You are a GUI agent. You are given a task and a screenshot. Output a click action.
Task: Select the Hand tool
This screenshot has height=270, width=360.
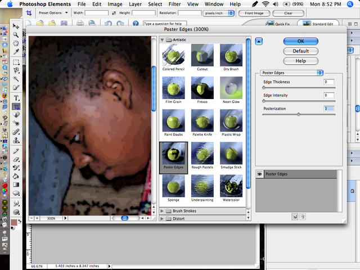(16, 43)
